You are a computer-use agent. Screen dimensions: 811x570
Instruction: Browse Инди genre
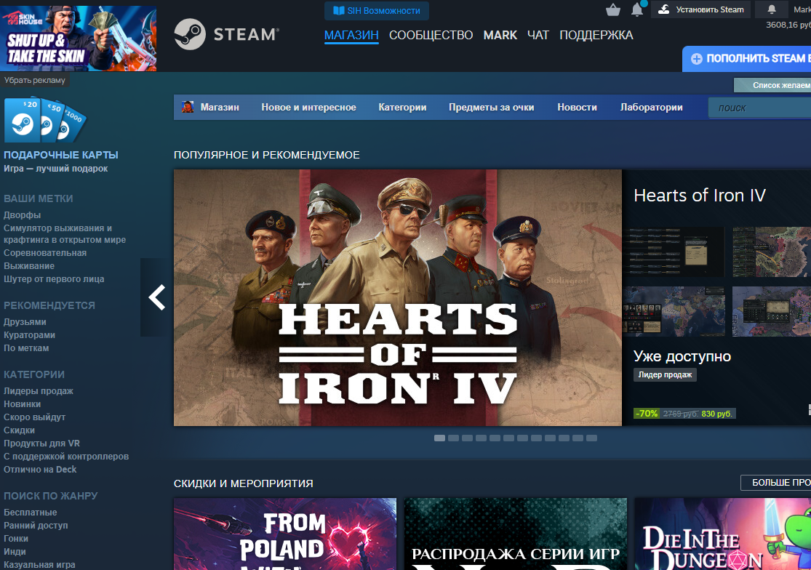pyautogui.click(x=15, y=552)
